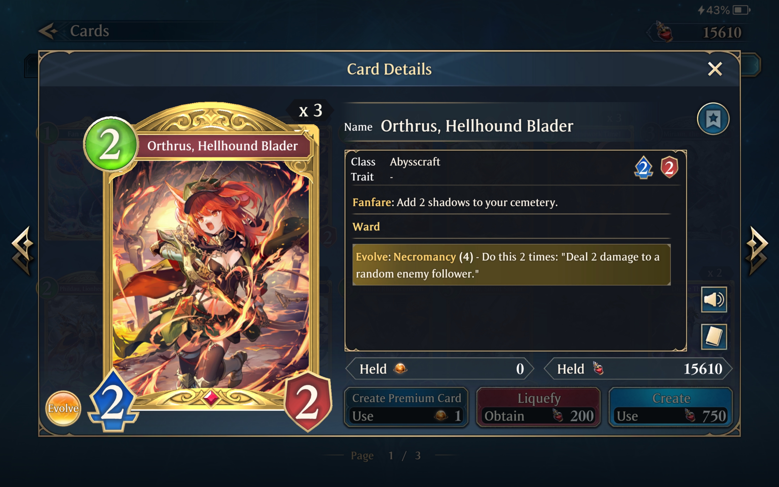
Task: Click the Fanfare ability description
Action: pos(455,202)
